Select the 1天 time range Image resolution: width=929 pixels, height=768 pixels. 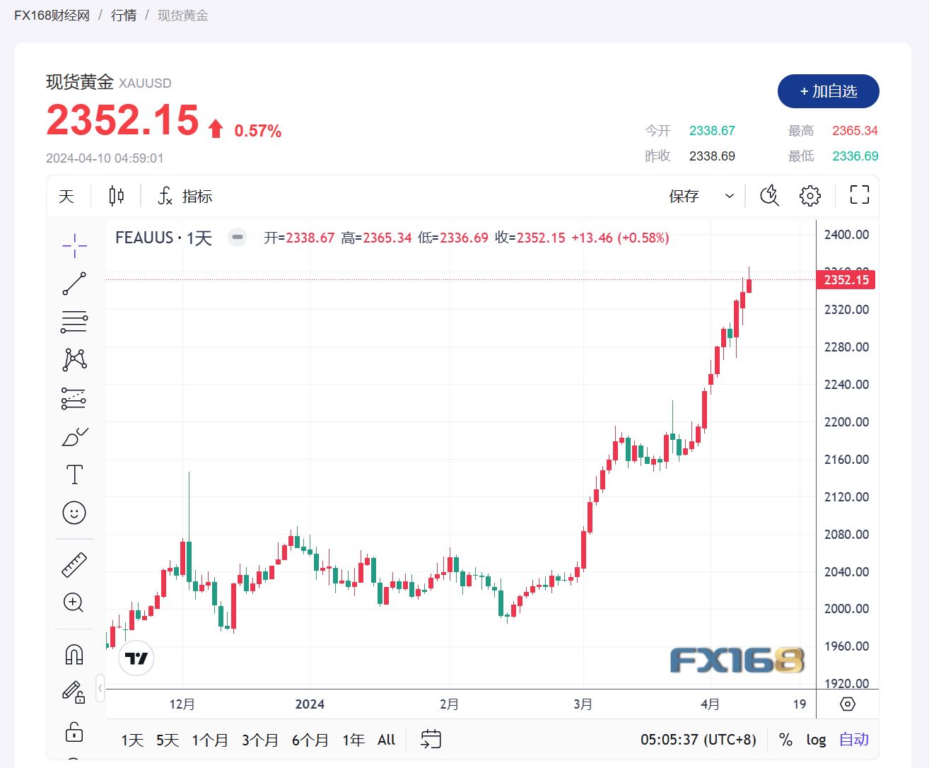tap(132, 740)
